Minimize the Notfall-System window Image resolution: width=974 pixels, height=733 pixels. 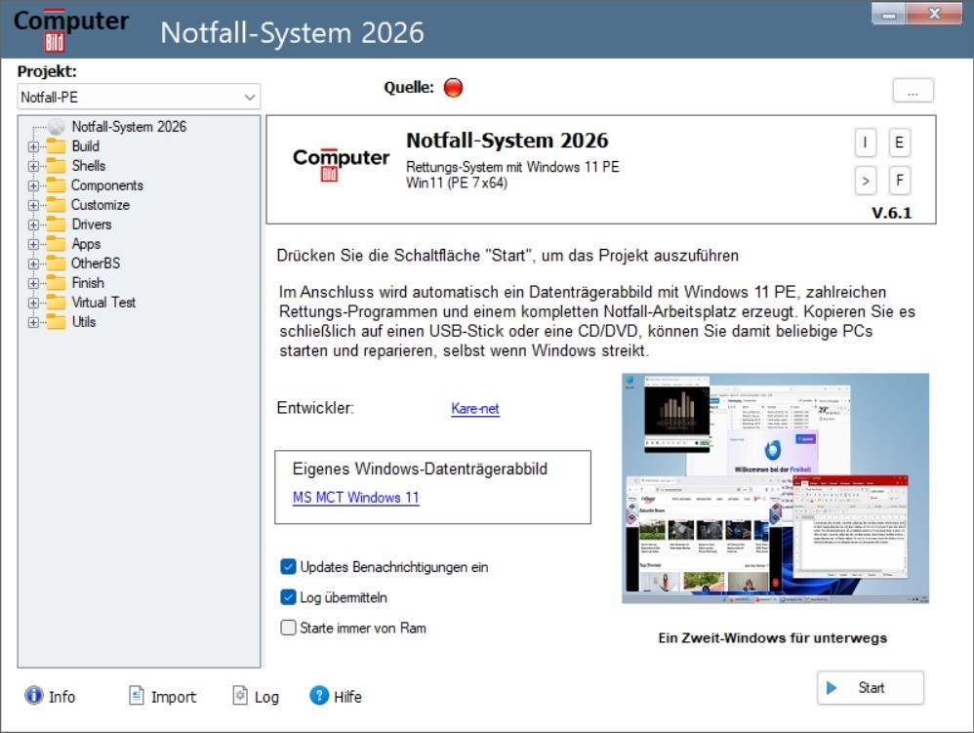pyautogui.click(x=889, y=14)
